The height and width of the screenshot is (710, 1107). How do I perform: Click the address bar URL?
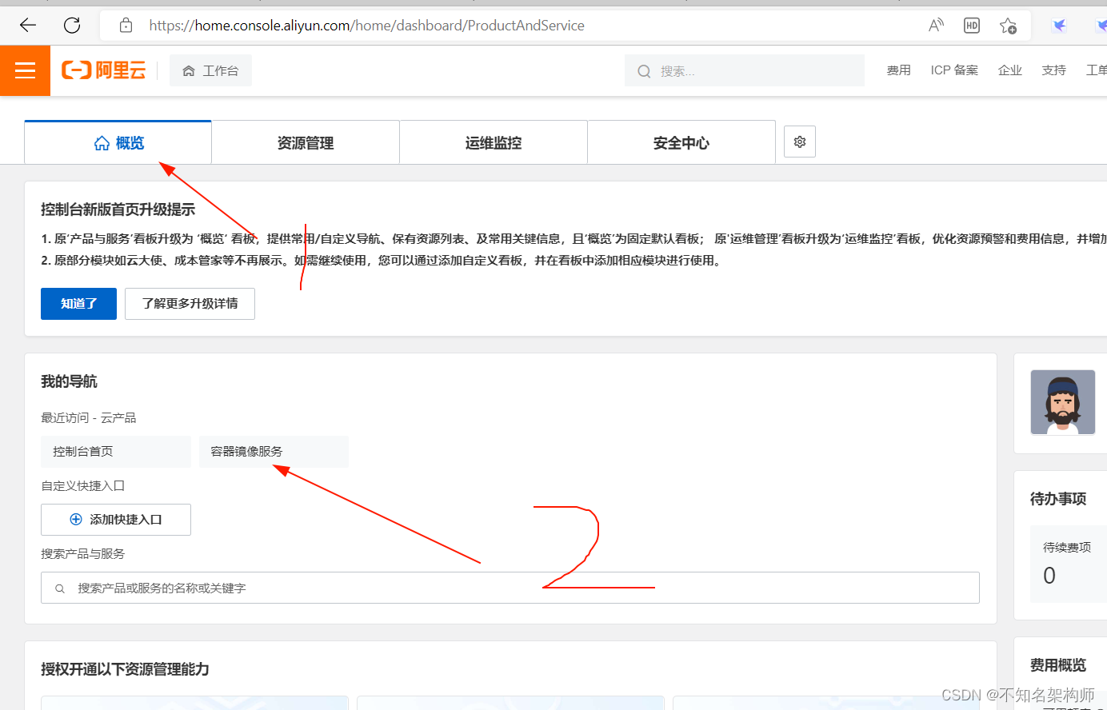pyautogui.click(x=366, y=26)
